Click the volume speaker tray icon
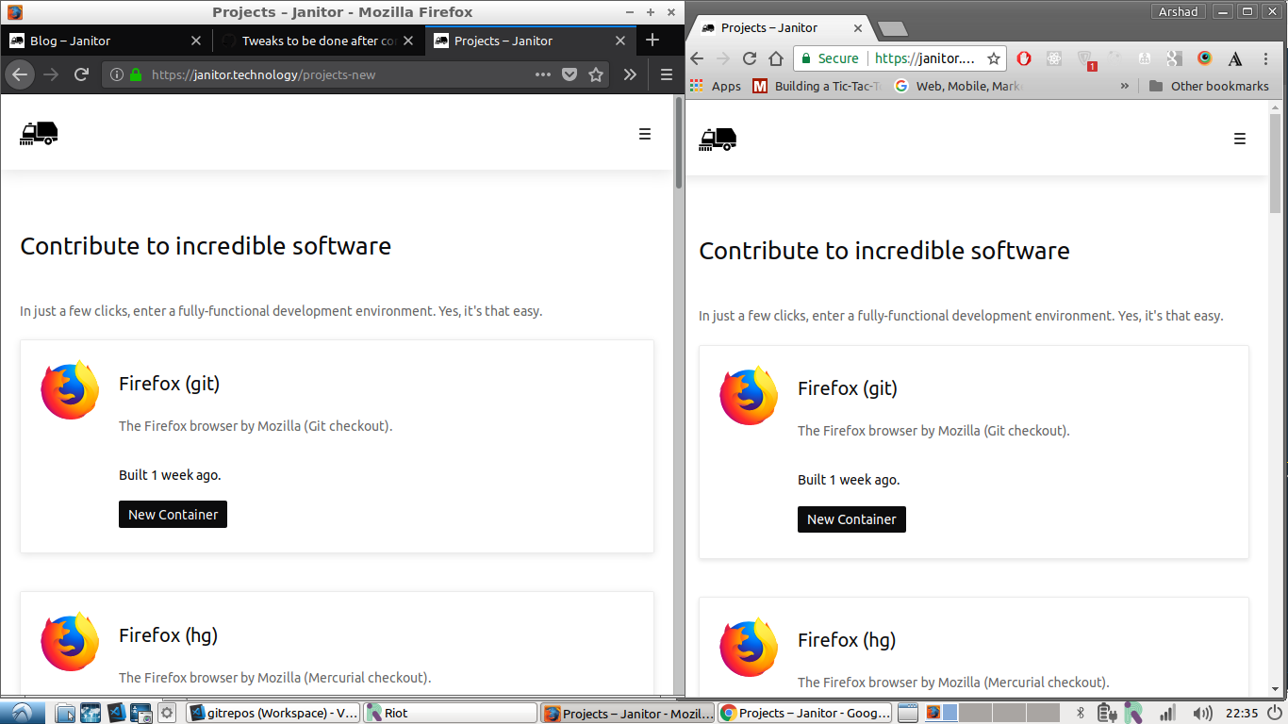 [x=1202, y=714]
